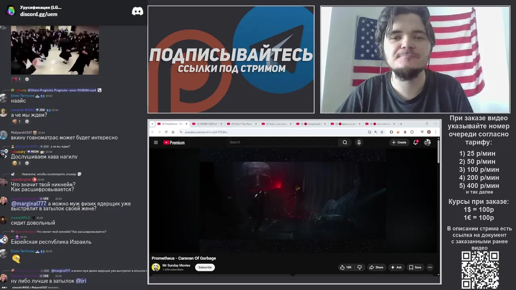Add reaction to 'а че мы ждем?' message
This screenshot has height=290, width=516.
coord(27,121)
